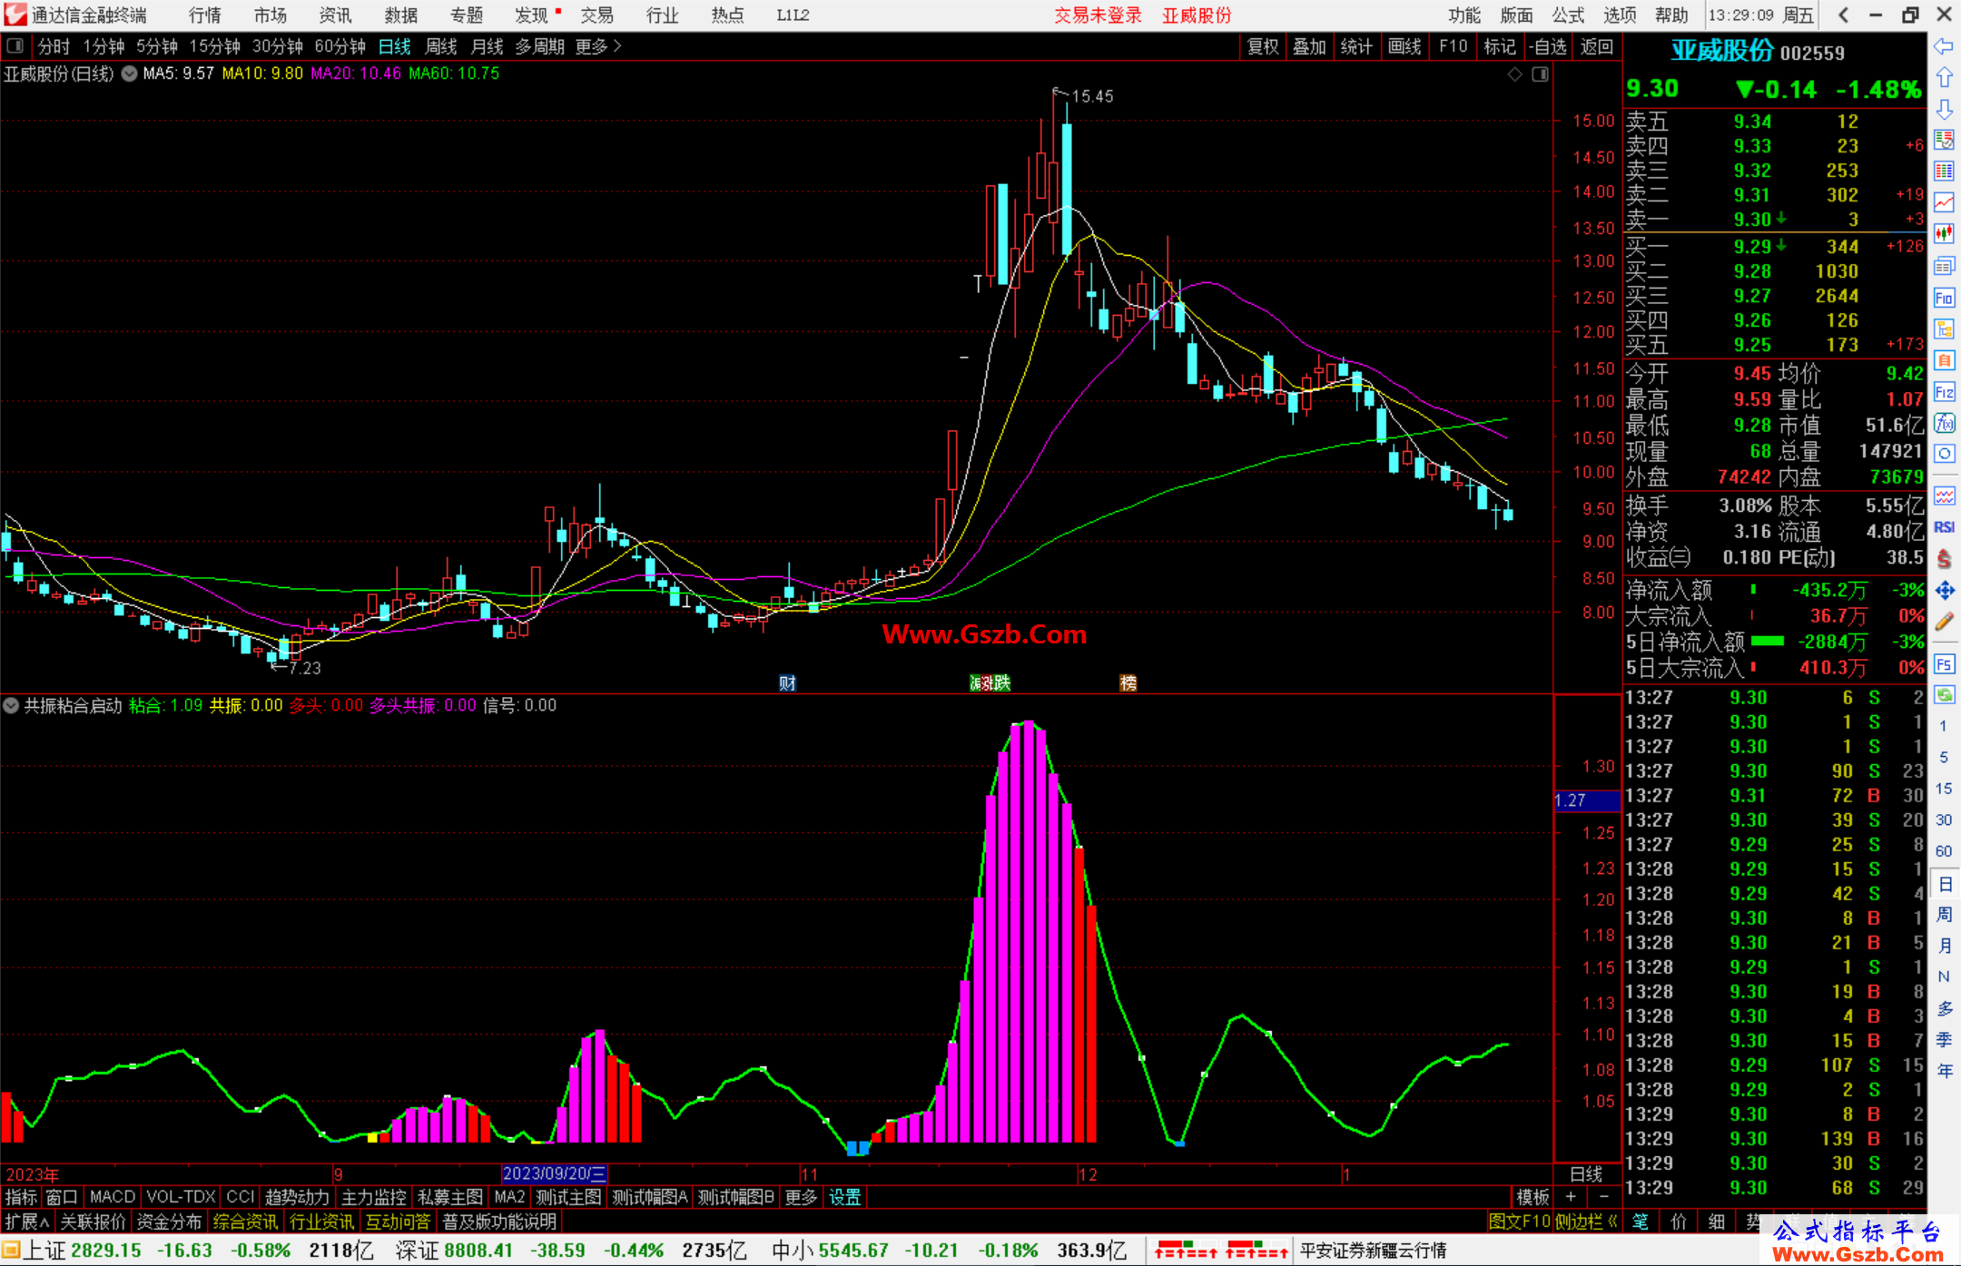
Task: Open the 共振粘合启动 indicator dropdown
Action: pos(11,705)
